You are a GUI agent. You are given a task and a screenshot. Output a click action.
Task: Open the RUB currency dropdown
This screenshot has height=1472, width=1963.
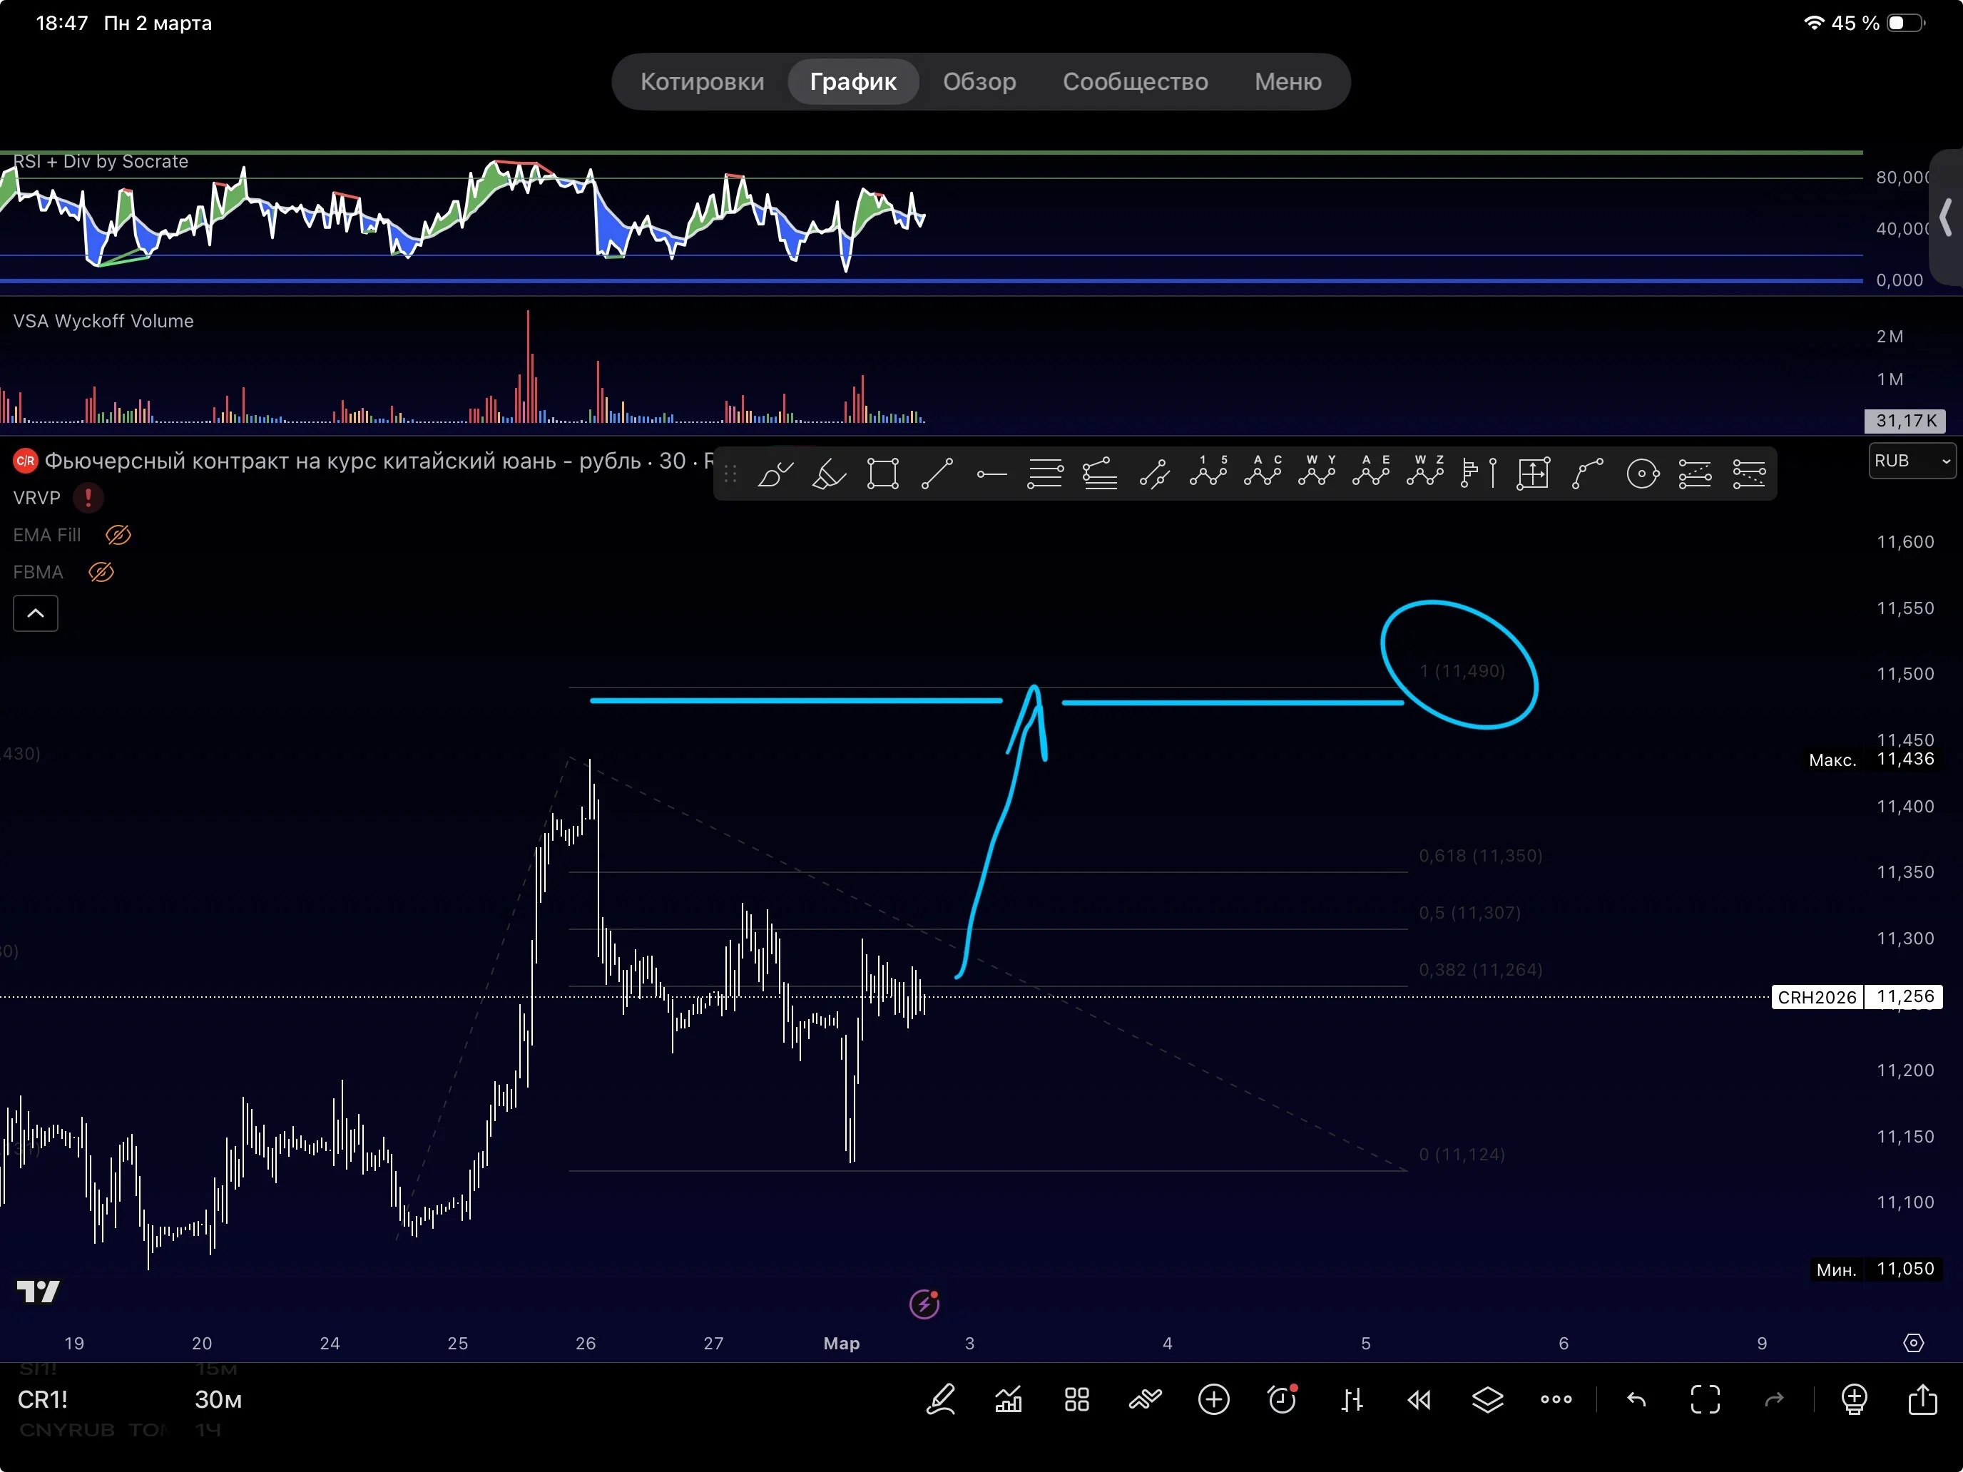pos(1912,461)
